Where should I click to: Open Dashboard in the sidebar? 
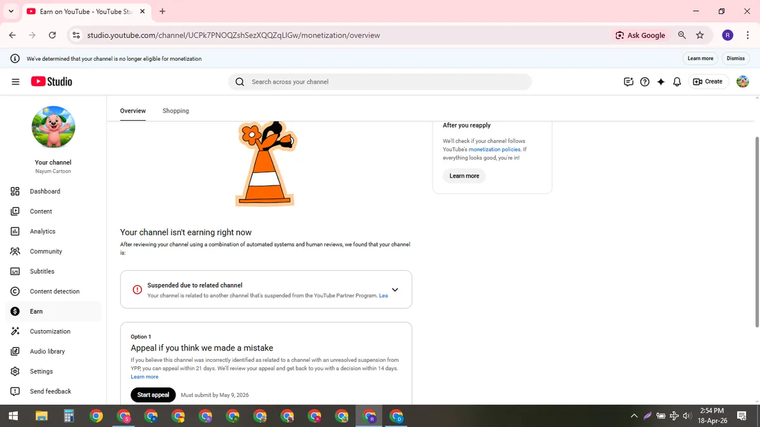(53, 191)
